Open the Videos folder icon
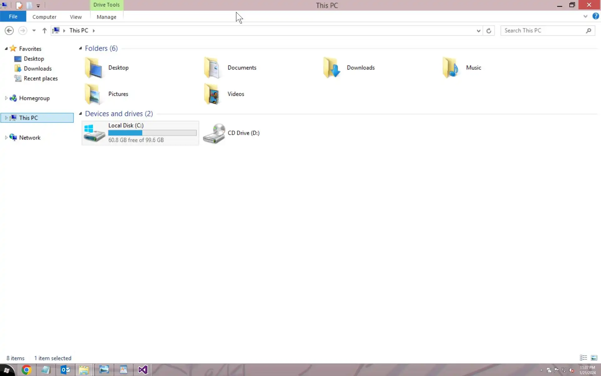Viewport: 601px width, 376px height. click(x=212, y=94)
